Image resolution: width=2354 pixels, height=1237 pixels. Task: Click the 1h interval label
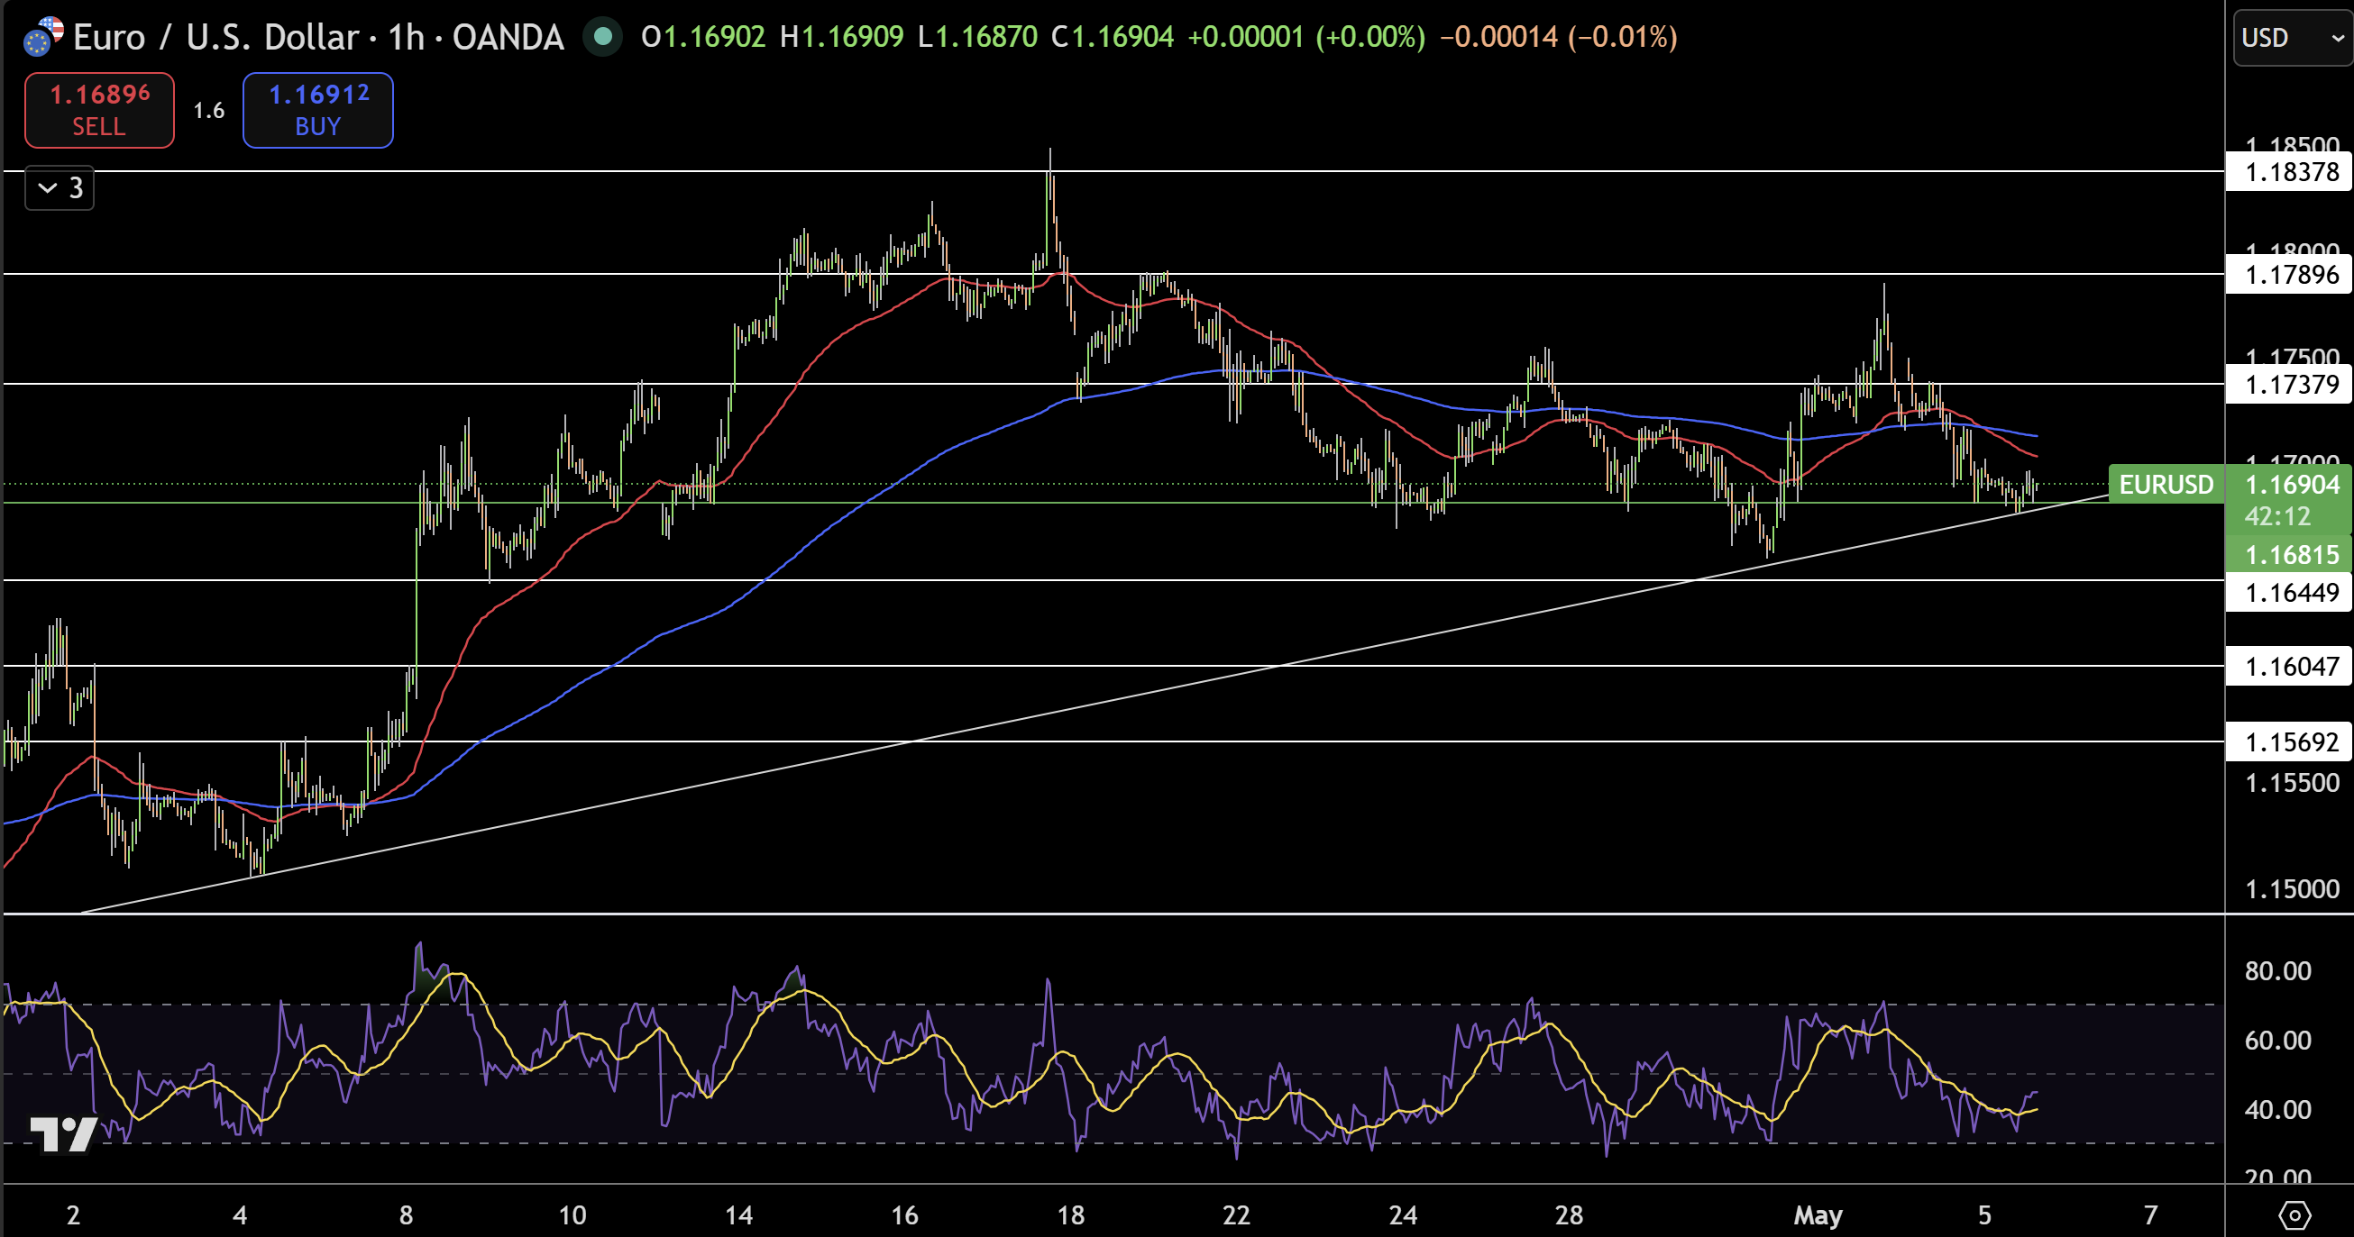406,37
